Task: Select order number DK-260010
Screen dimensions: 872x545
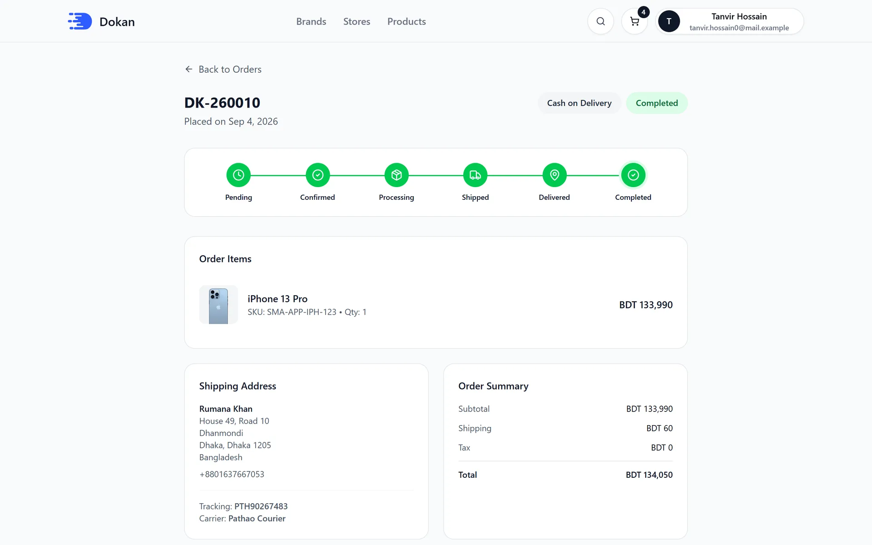Action: [x=222, y=103]
